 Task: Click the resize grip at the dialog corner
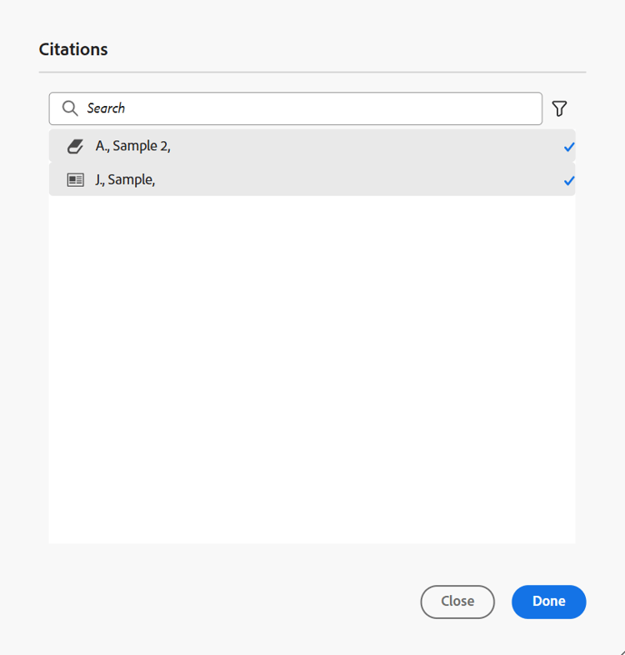tap(621, 651)
